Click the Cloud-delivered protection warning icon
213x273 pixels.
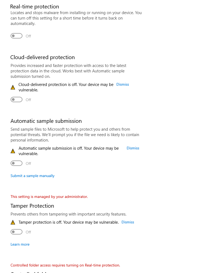pos(13,87)
